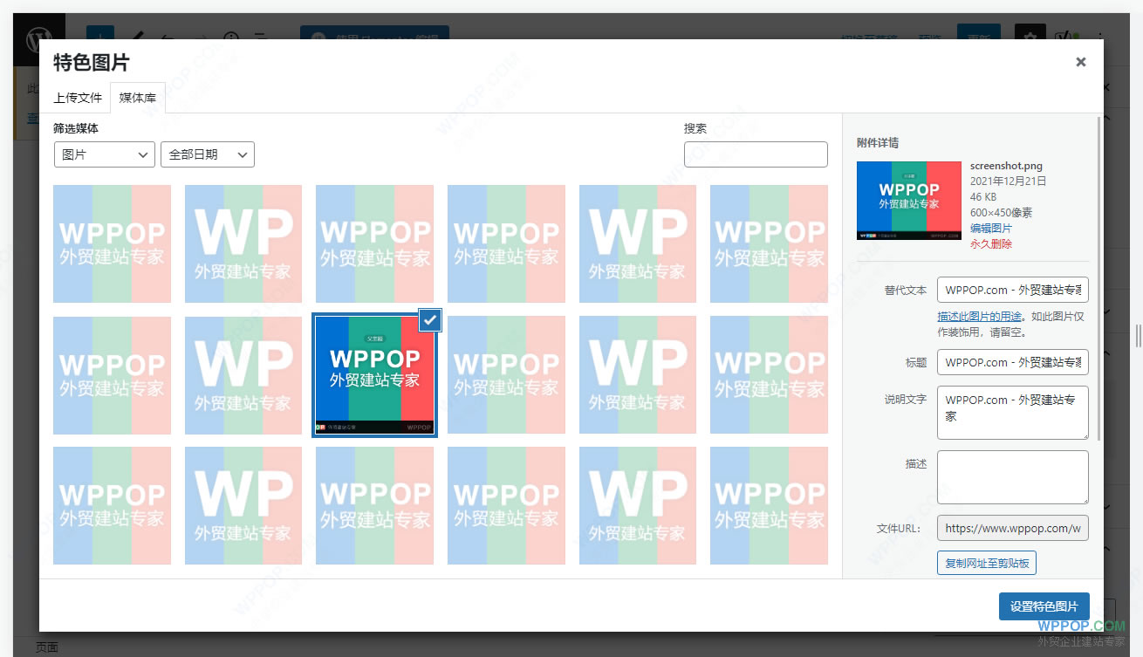Click the 设置特色图片 button
Image resolution: width=1143 pixels, height=657 pixels.
[1044, 606]
